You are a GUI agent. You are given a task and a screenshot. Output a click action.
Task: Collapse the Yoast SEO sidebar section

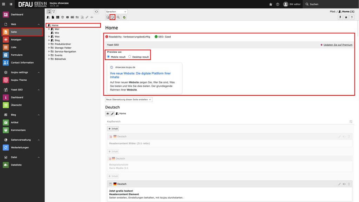click(39, 90)
